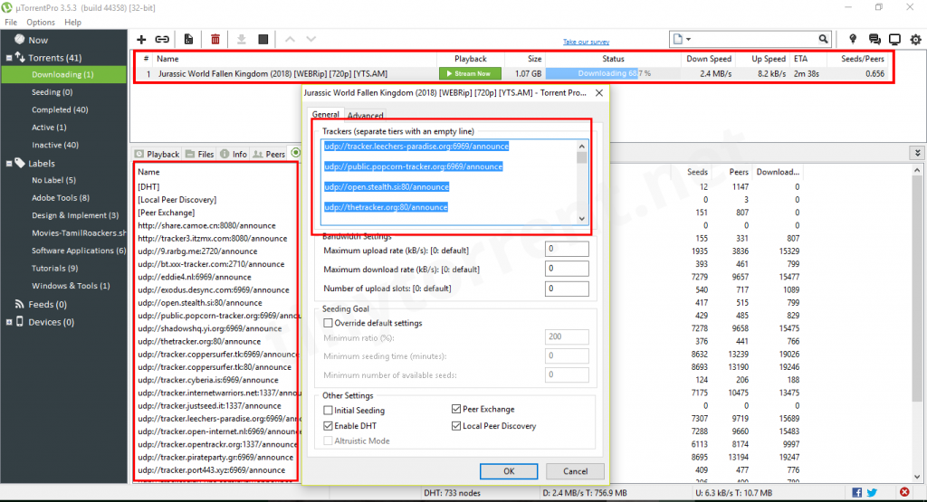Image resolution: width=927 pixels, height=502 pixels.
Task: Switch to Advanced tab in dialog
Action: (x=366, y=115)
